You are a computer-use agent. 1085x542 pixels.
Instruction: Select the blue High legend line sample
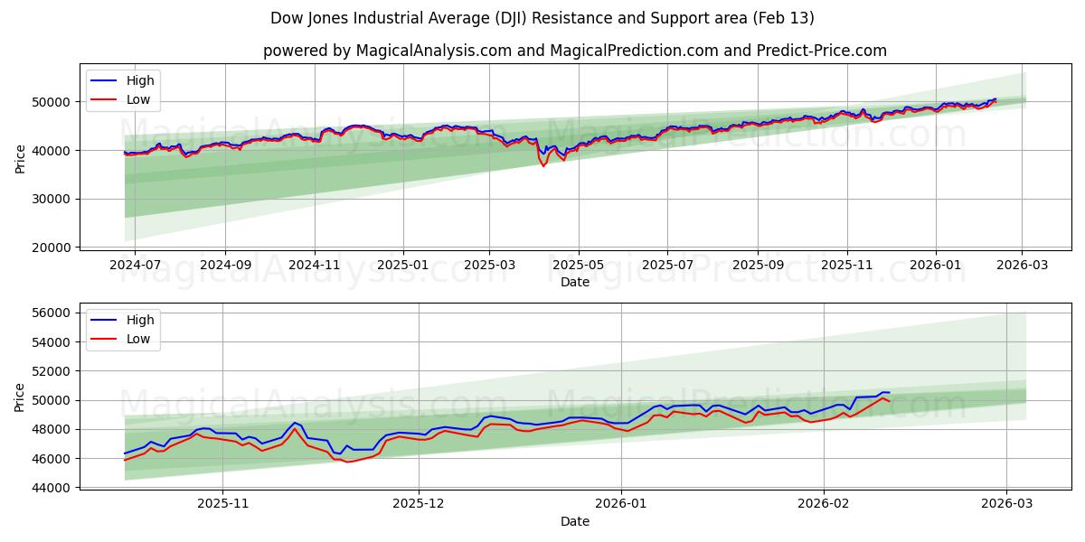pos(105,80)
